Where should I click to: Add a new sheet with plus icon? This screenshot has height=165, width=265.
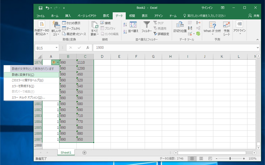coord(85,152)
